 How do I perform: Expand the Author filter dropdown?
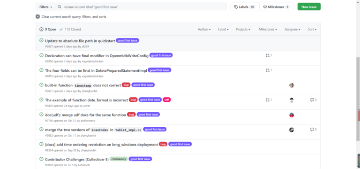click(x=204, y=29)
